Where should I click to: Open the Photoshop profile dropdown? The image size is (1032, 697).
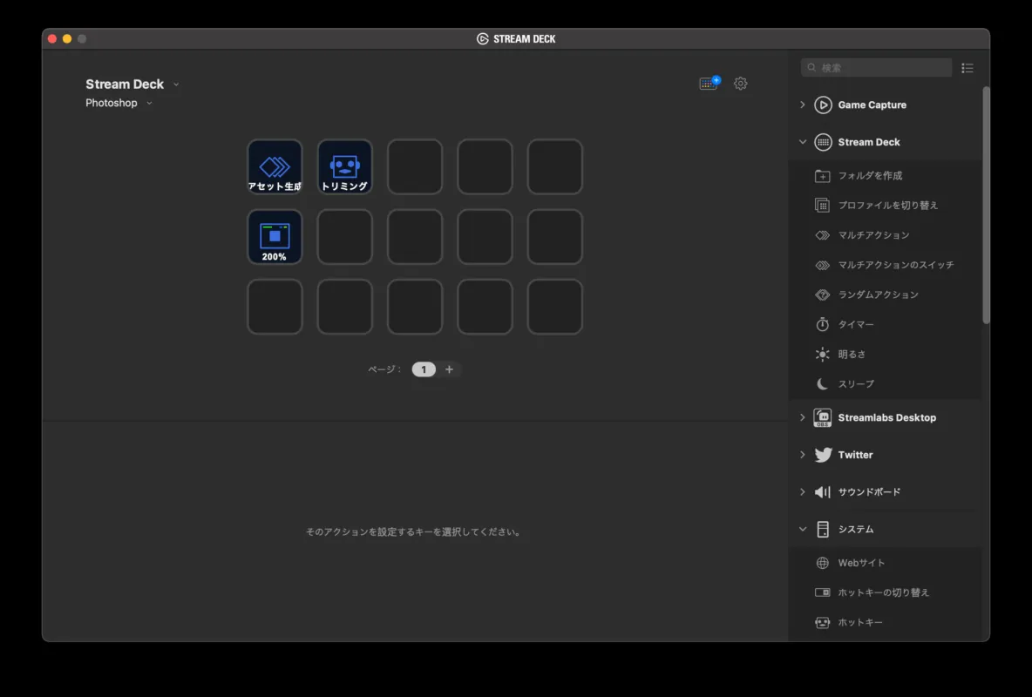[x=119, y=103]
